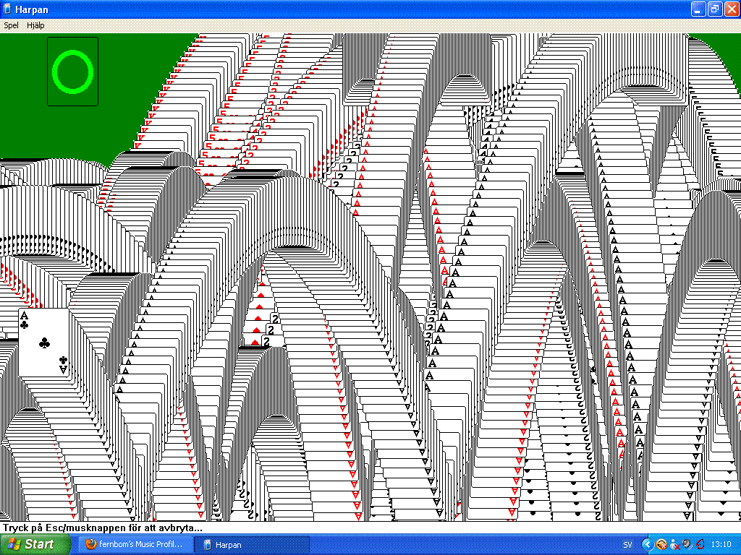
Task: Restore down the Harpan window
Action: pos(714,9)
